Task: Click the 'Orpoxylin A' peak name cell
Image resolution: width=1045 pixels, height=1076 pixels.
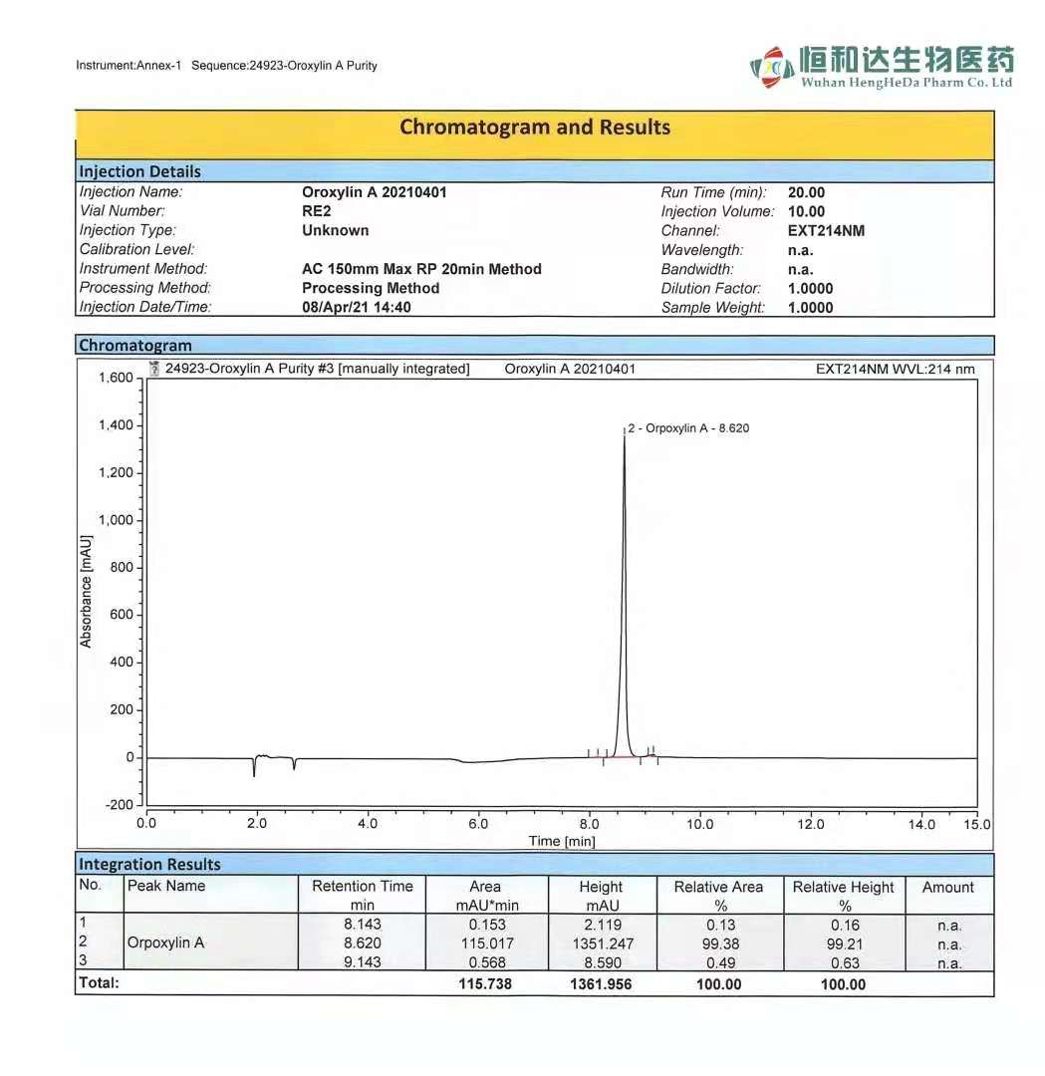Action: click(165, 942)
